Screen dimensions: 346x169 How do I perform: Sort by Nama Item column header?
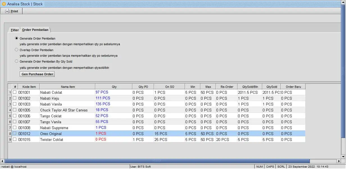[x=67, y=87]
